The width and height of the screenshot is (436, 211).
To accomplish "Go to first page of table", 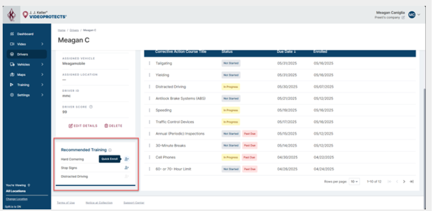I will click(x=389, y=182).
